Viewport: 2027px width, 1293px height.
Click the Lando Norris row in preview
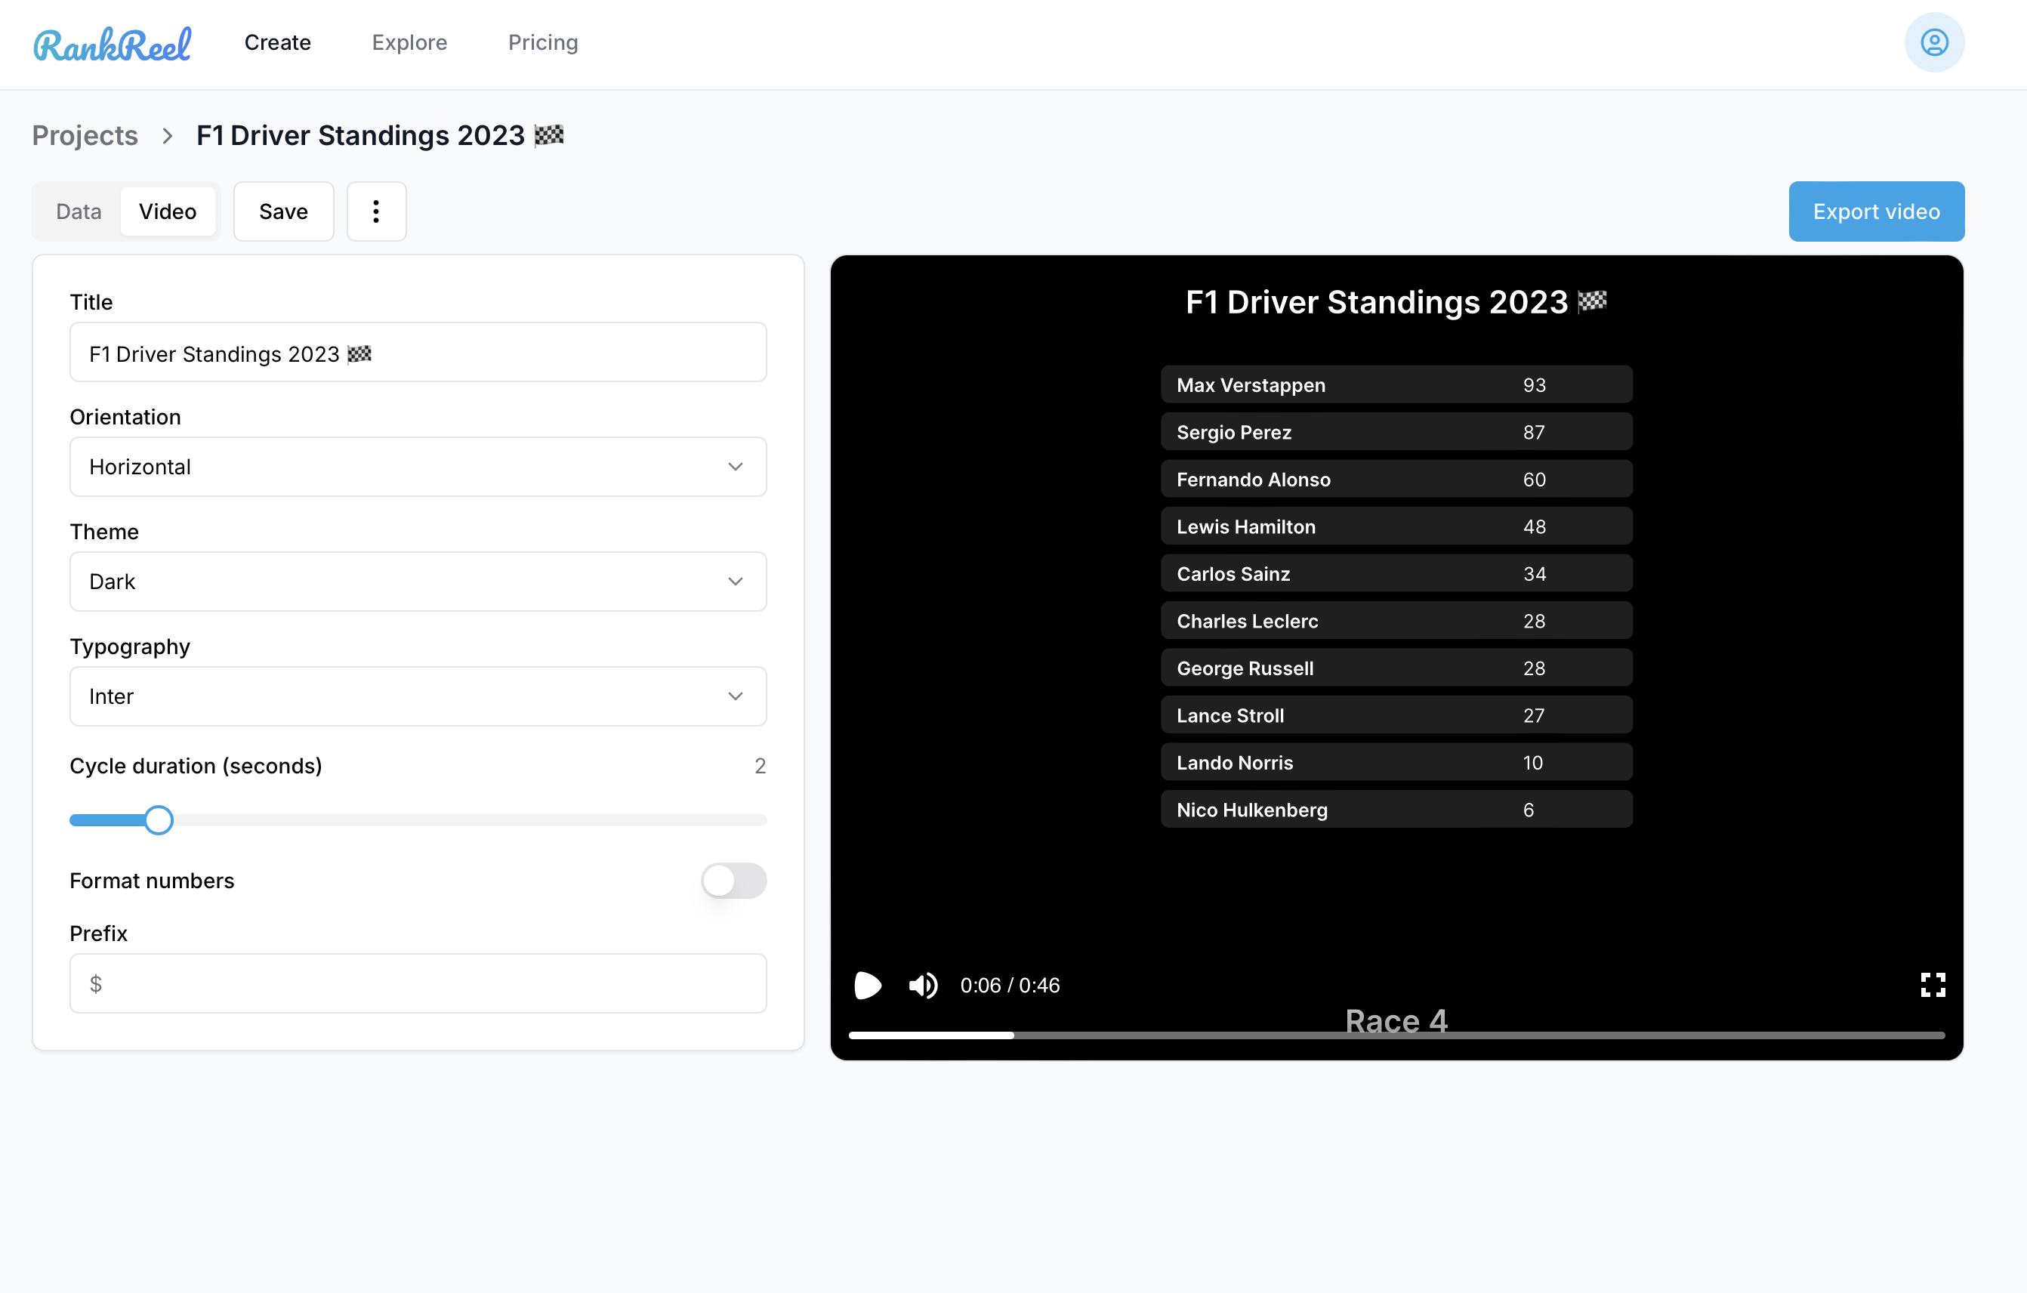coord(1396,762)
